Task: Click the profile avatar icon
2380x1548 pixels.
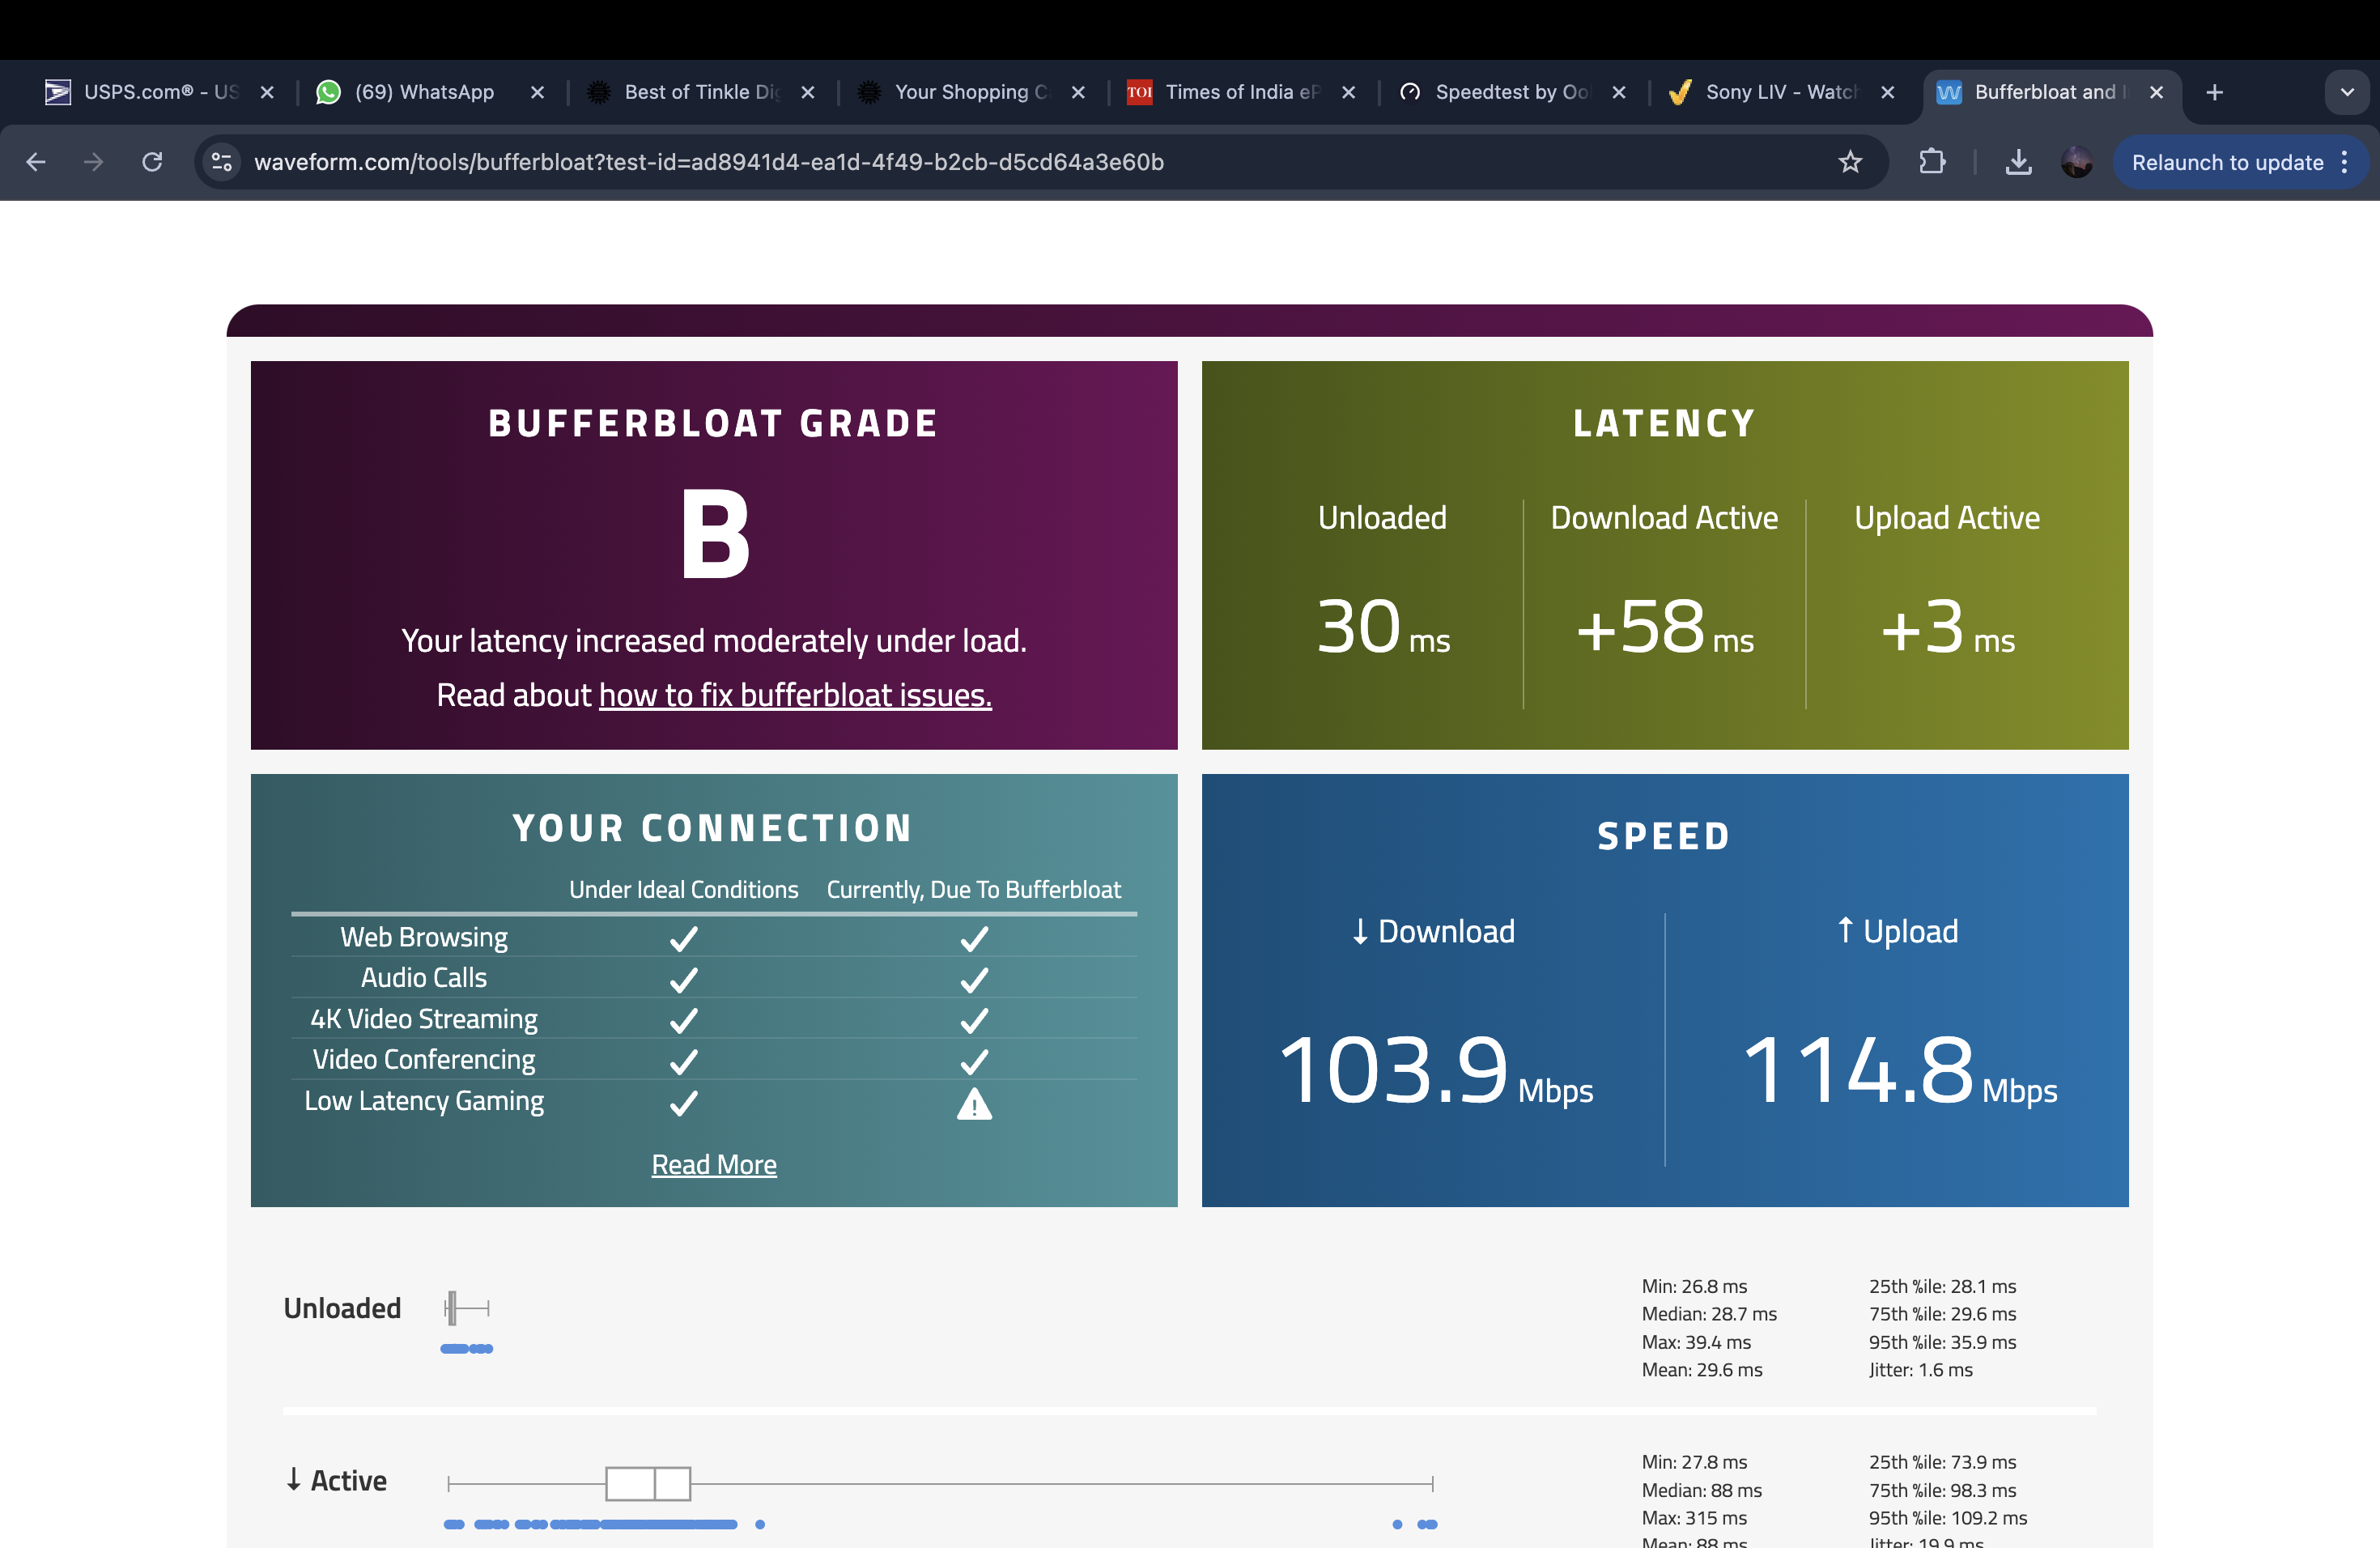Action: click(x=2076, y=162)
